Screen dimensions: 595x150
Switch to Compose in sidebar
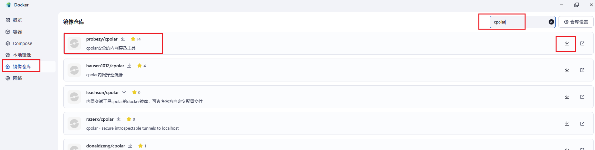(22, 43)
